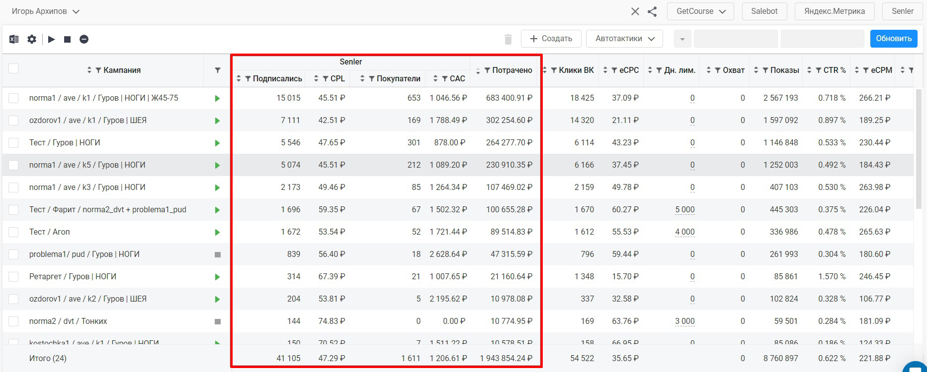
Task: Open the Игорь Архипов account dropdown
Action: [x=46, y=11]
